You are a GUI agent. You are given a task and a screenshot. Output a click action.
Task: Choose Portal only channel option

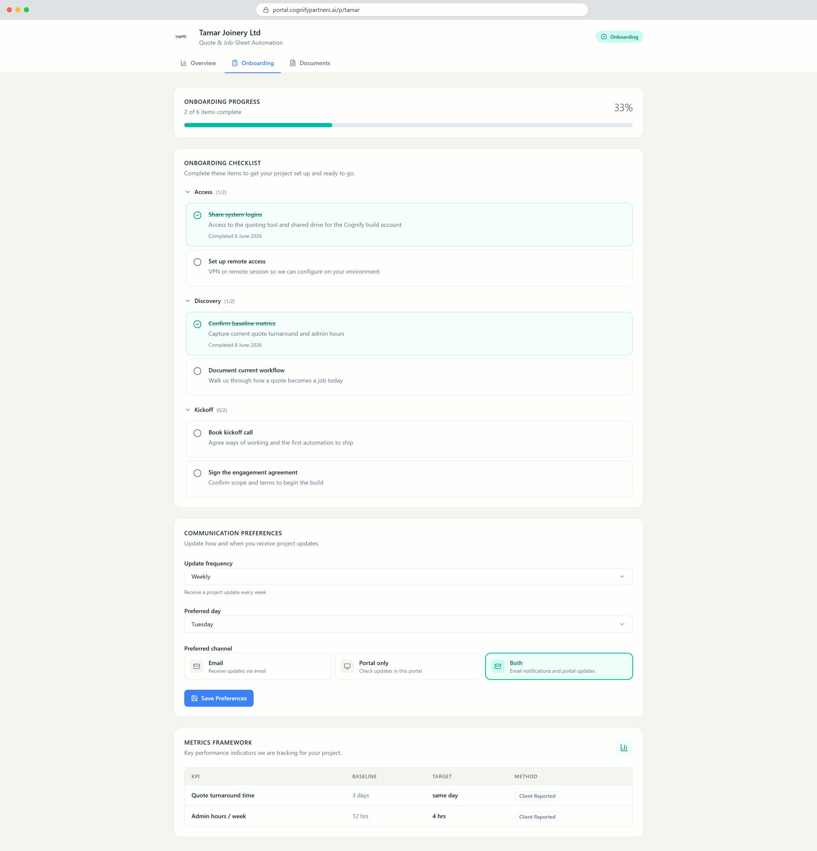click(408, 666)
